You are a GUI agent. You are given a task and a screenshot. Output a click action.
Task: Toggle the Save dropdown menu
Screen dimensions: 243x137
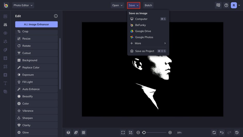tap(134, 5)
